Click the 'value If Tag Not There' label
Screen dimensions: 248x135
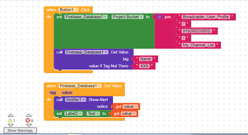tap(109, 66)
